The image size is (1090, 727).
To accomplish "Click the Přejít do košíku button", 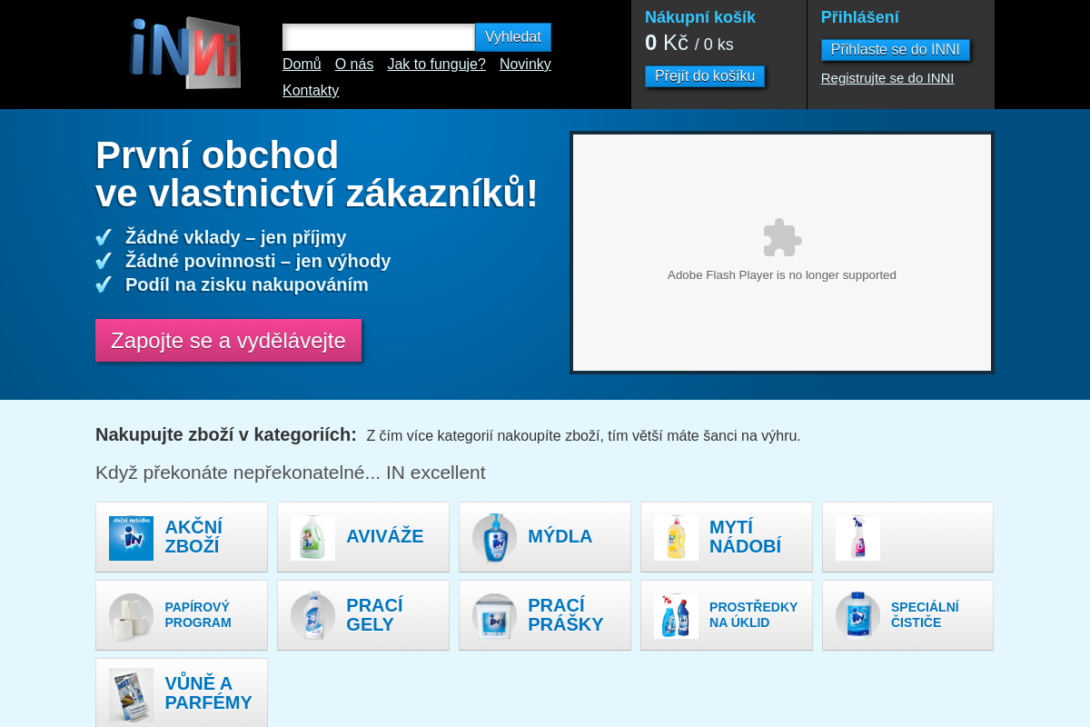I will [705, 76].
